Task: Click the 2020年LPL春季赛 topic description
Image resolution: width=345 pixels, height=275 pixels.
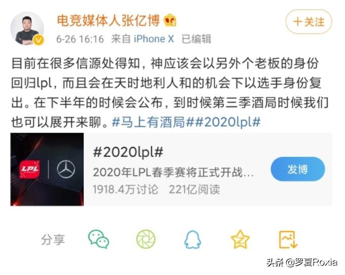Action: click(x=174, y=172)
